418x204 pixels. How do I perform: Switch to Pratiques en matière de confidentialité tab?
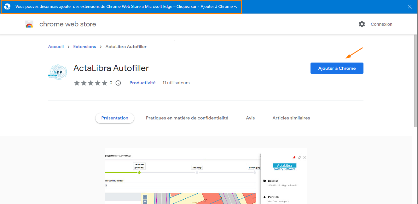(x=187, y=118)
